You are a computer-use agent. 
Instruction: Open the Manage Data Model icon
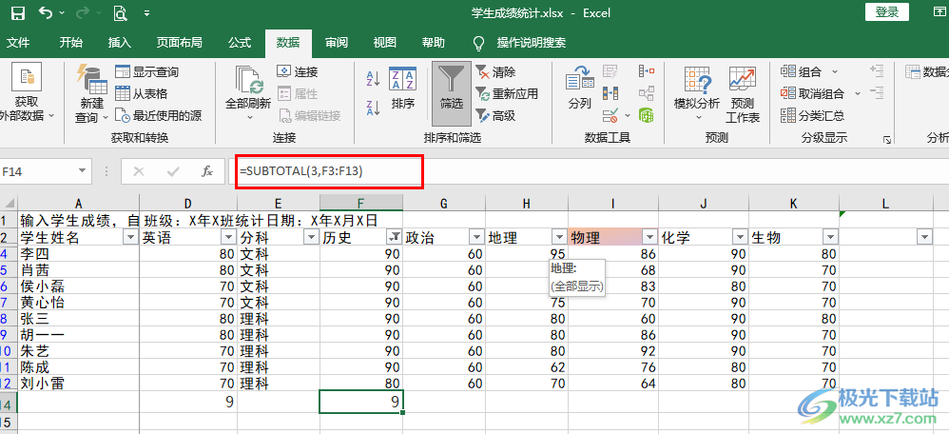(x=647, y=114)
